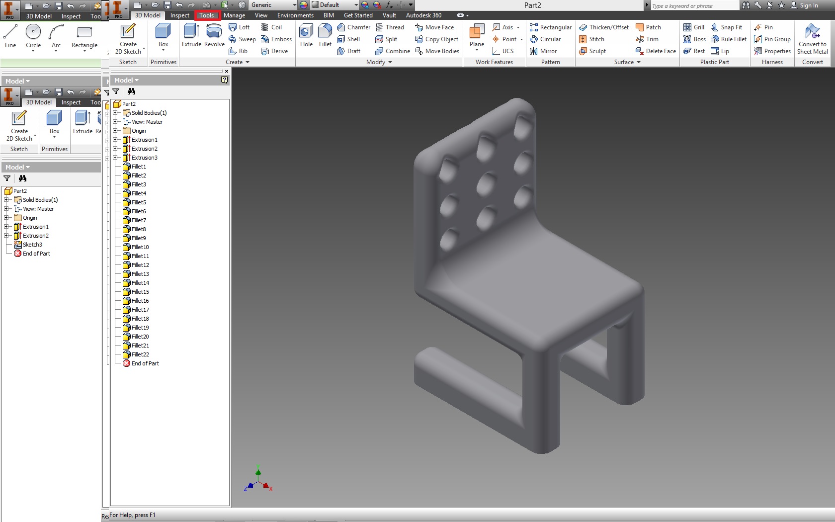Select the Sculpt surface tool
Viewport: 835px width, 522px height.
click(592, 51)
